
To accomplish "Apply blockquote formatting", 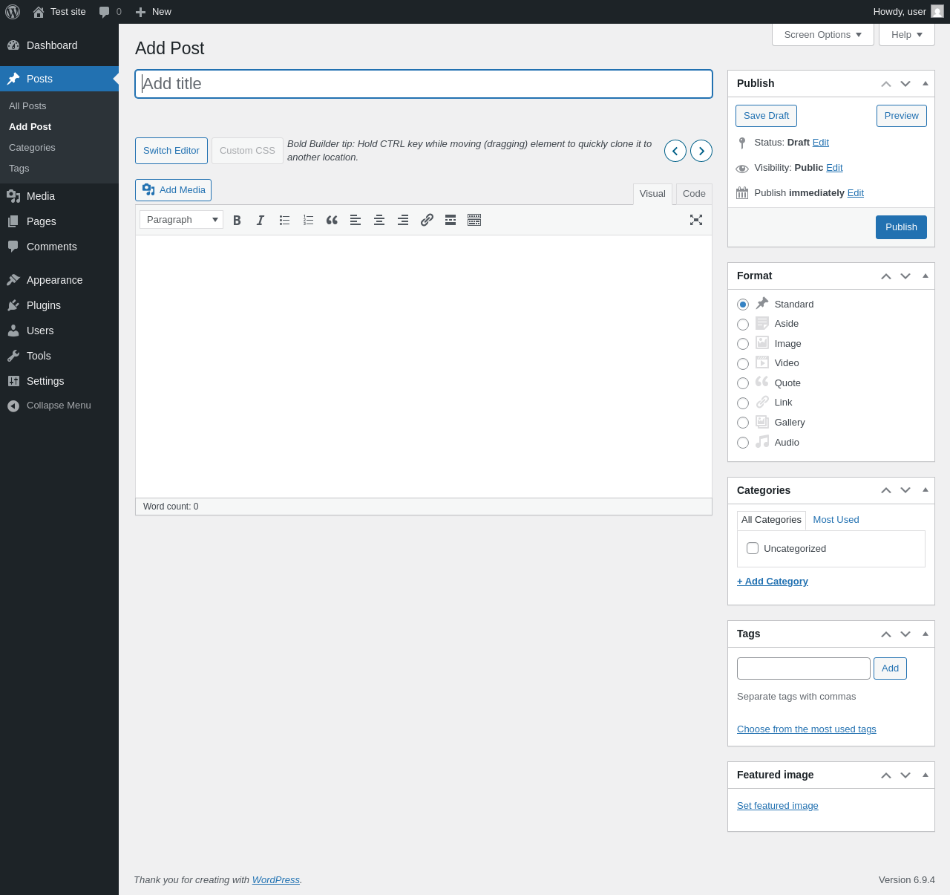I will tap(332, 220).
